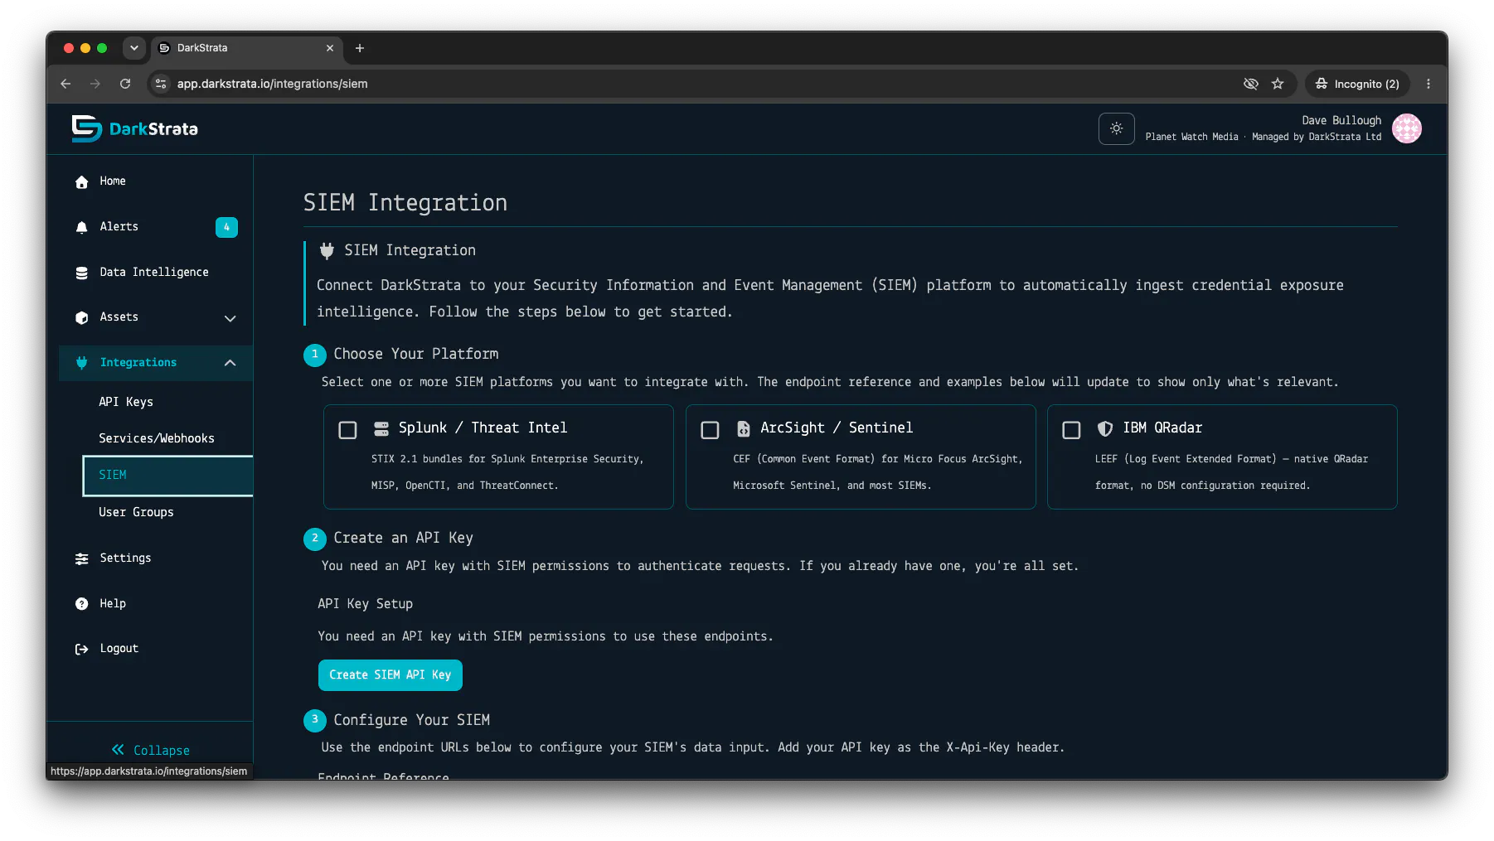Toggle the light/dark theme sun button
The width and height of the screenshot is (1494, 841).
[x=1116, y=128]
